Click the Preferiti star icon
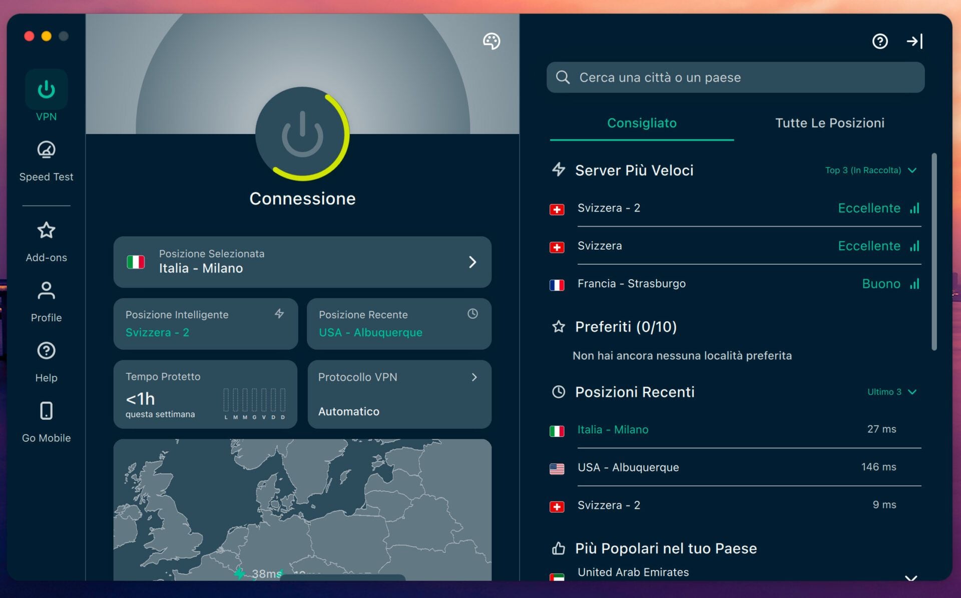The height and width of the screenshot is (598, 961). click(x=559, y=327)
